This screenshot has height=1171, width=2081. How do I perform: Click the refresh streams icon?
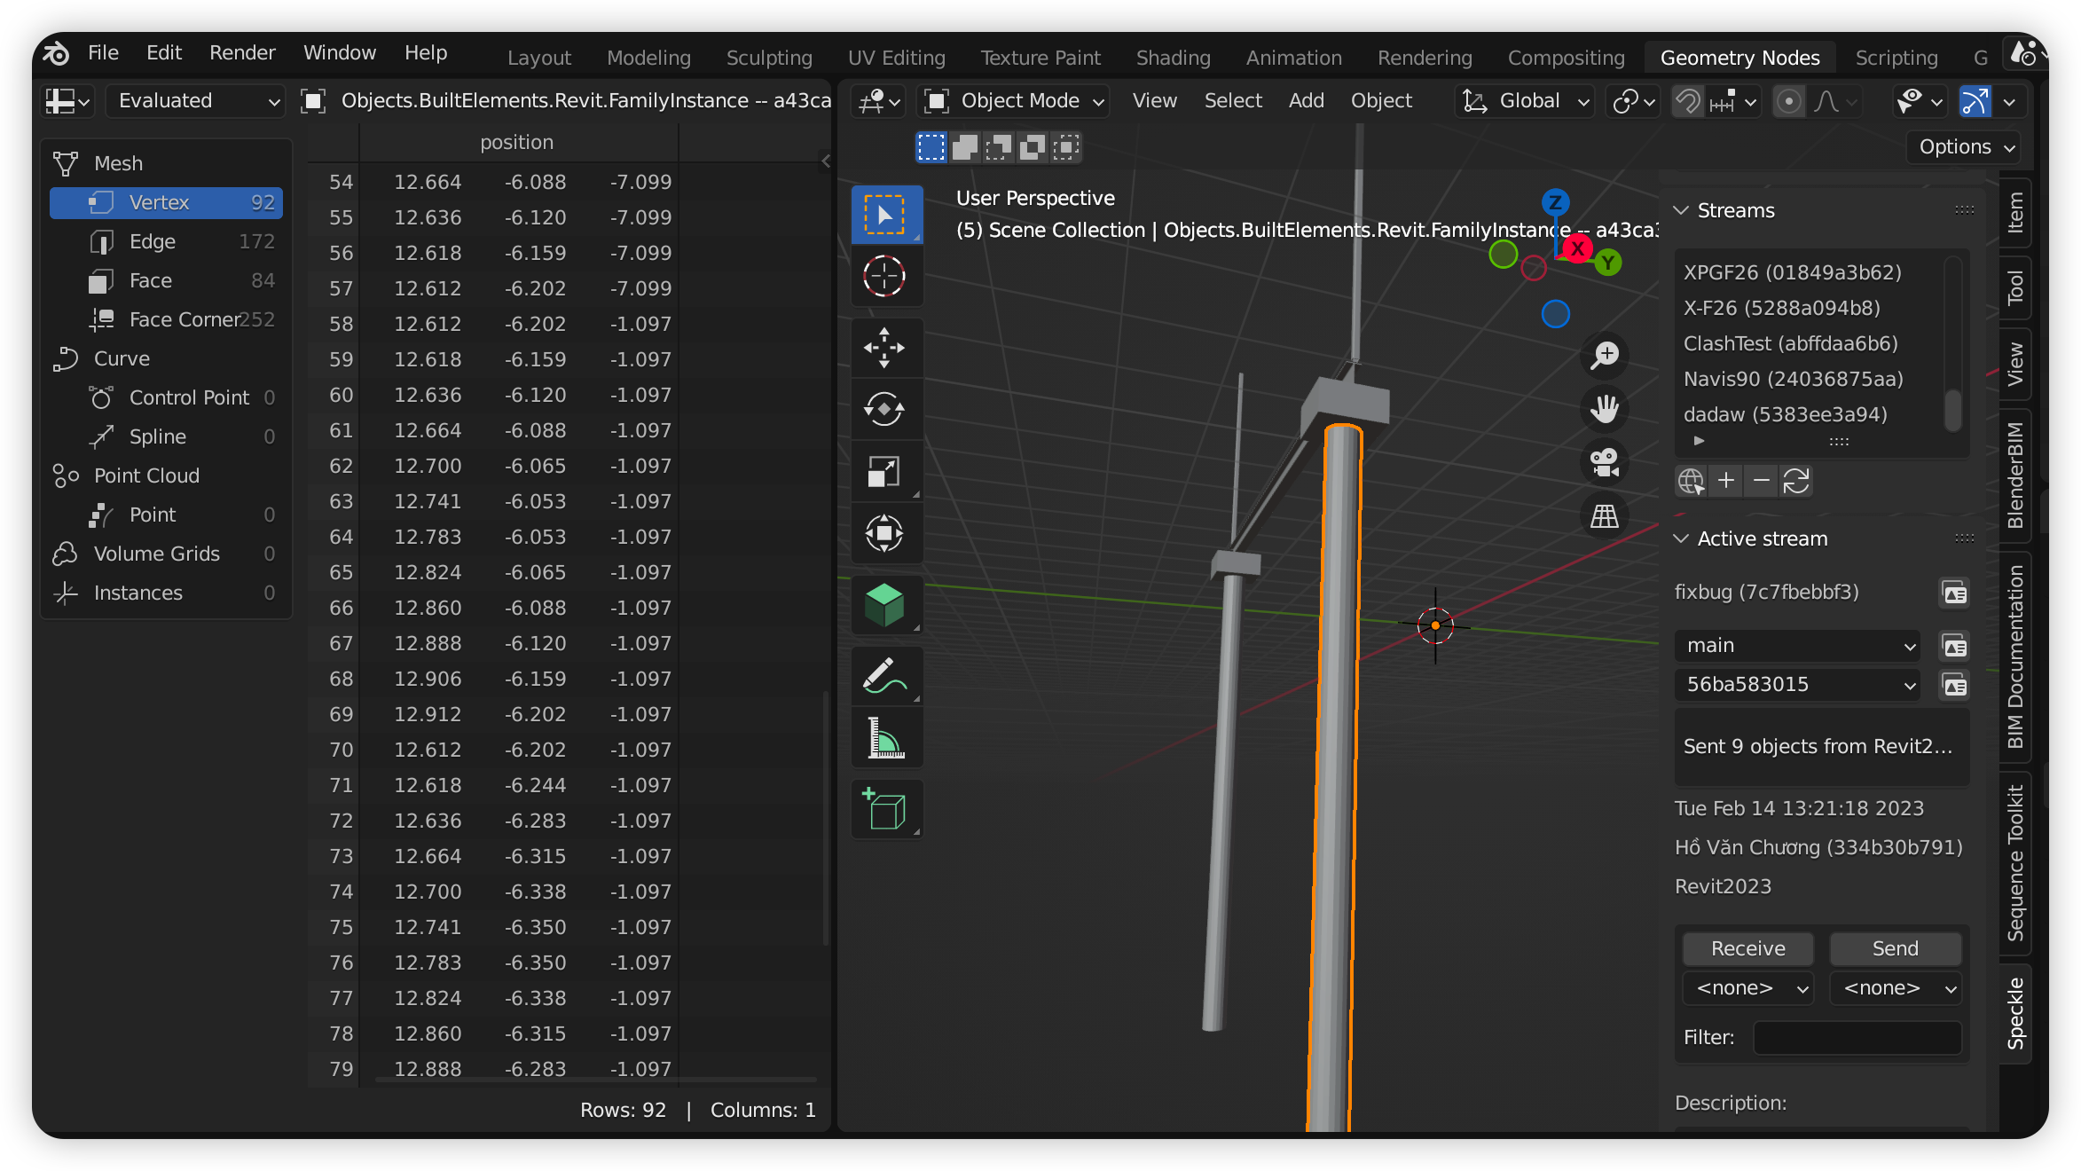(x=1796, y=481)
